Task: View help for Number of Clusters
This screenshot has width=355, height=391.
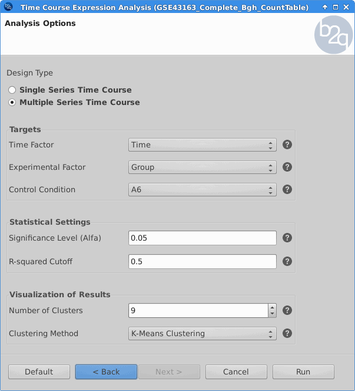Action: pos(287,310)
